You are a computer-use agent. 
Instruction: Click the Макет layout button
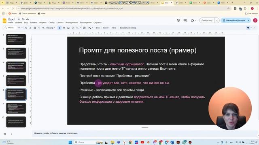point(106,28)
